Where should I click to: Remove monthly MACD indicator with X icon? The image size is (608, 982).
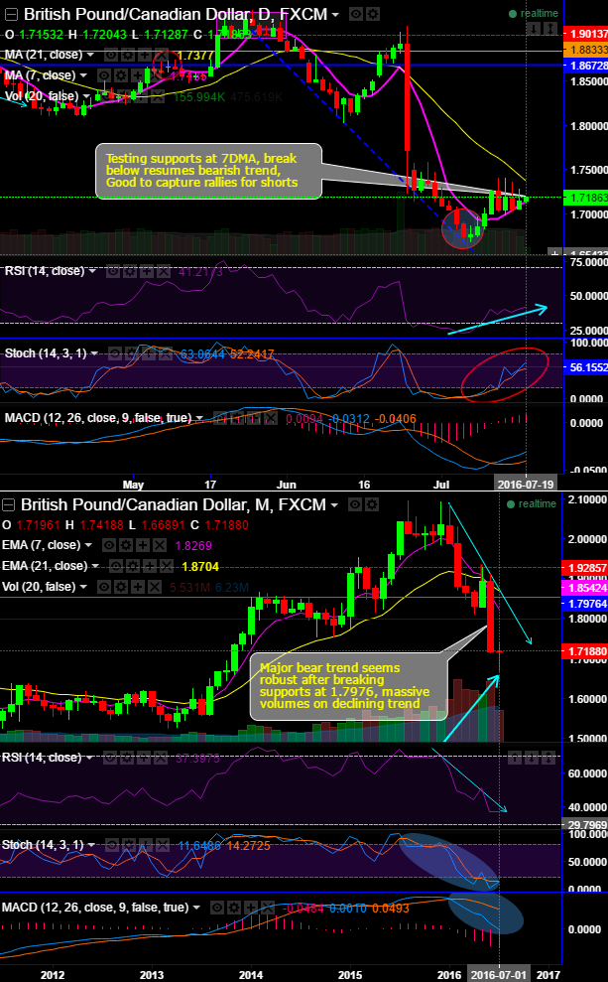pos(267,907)
